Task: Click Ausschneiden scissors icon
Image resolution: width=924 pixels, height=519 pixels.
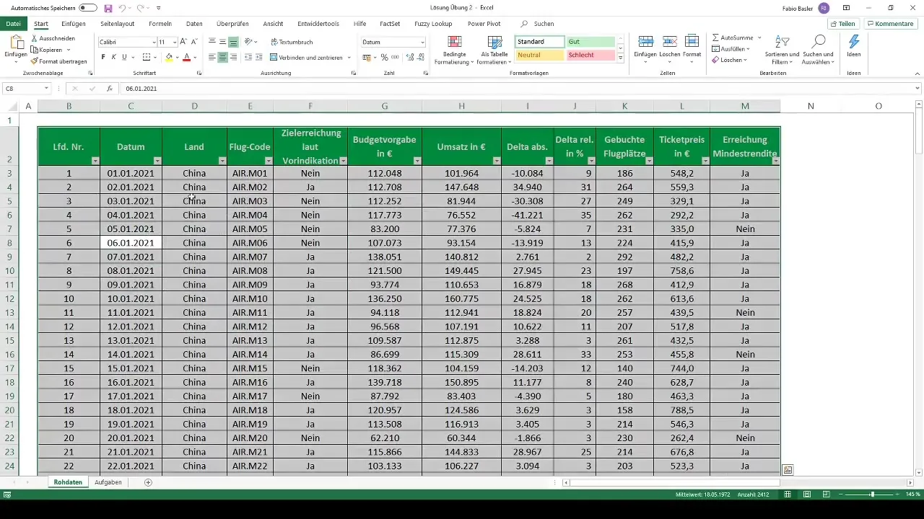Action: pyautogui.click(x=35, y=38)
